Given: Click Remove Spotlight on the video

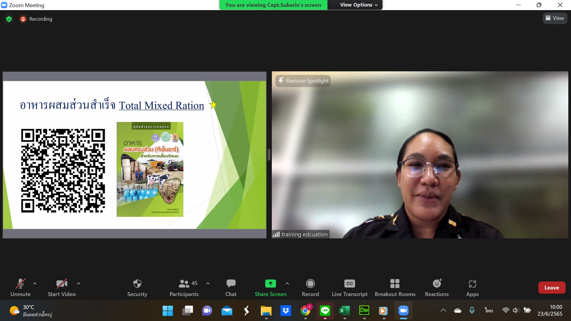Looking at the screenshot, I should [303, 81].
